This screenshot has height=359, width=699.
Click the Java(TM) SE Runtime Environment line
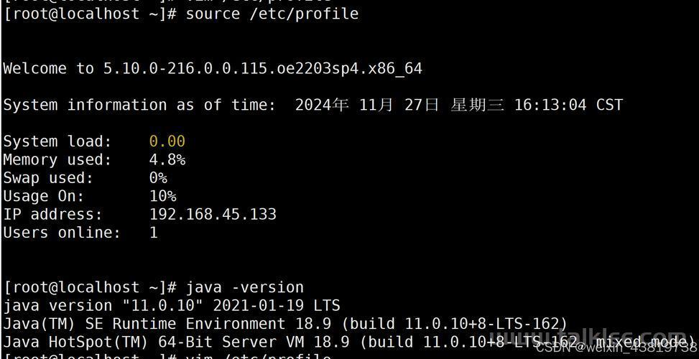click(x=285, y=324)
